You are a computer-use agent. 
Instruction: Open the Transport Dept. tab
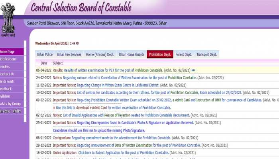point(206,54)
